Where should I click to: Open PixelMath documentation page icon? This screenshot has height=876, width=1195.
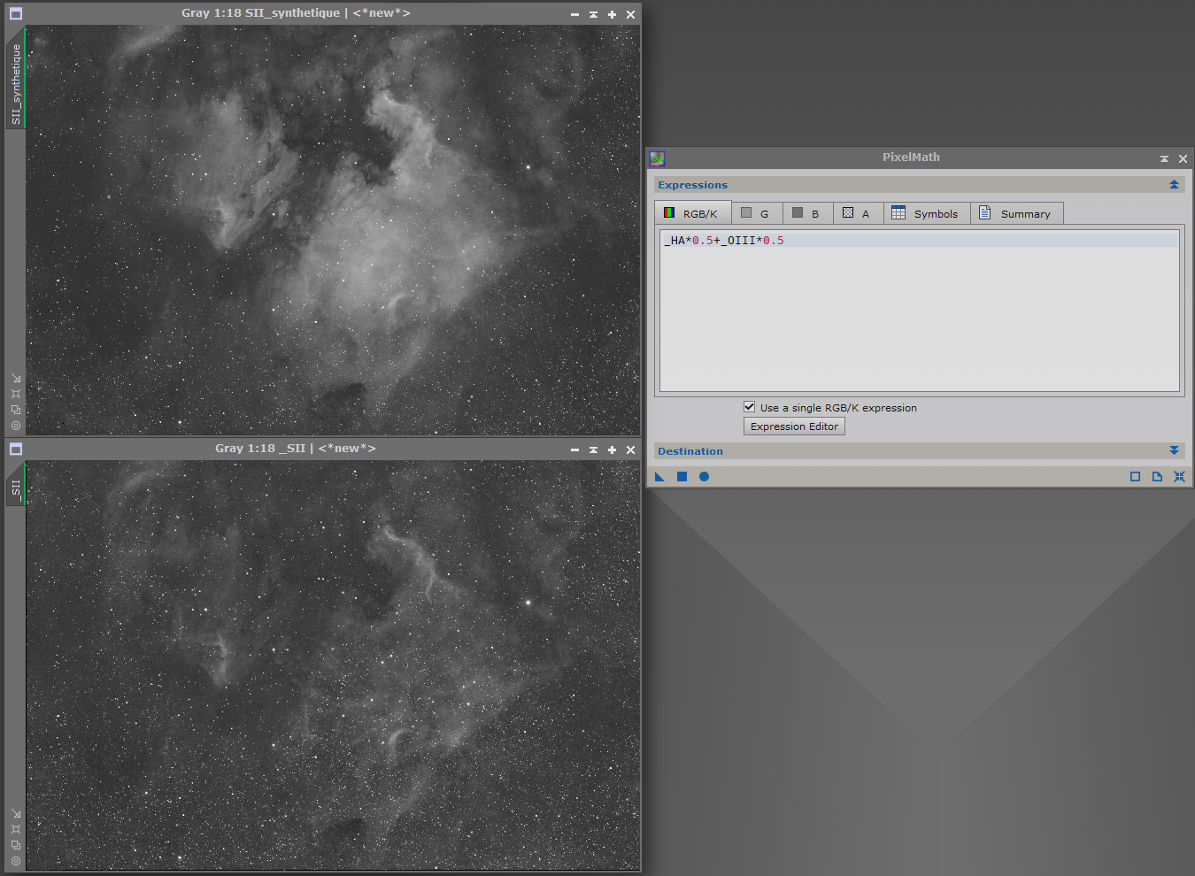click(x=1157, y=477)
